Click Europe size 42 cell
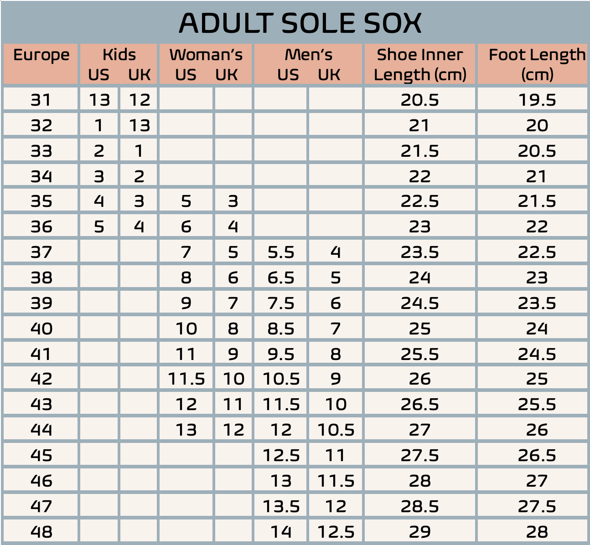Viewport: 590px width, 545px height. pyautogui.click(x=41, y=379)
